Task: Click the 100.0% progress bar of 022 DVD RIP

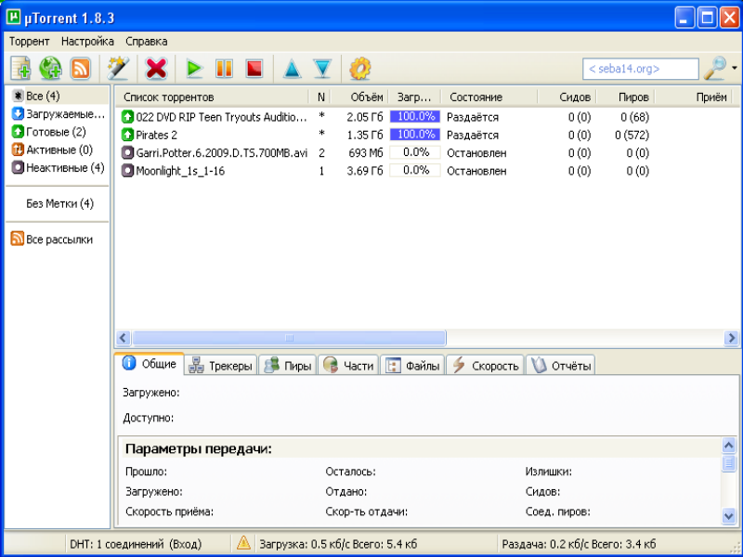Action: pos(415,117)
